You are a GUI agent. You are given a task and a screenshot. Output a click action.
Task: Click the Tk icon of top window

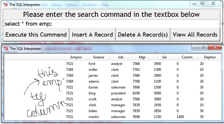tap(5, 5)
